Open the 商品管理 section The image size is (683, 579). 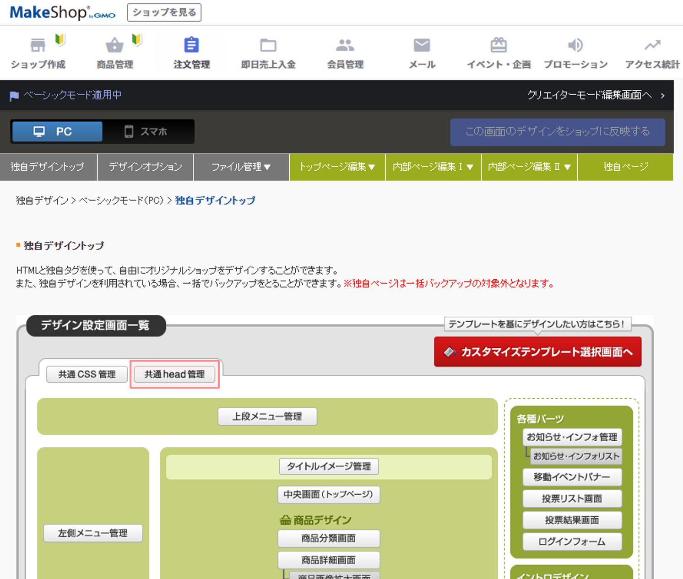114,52
